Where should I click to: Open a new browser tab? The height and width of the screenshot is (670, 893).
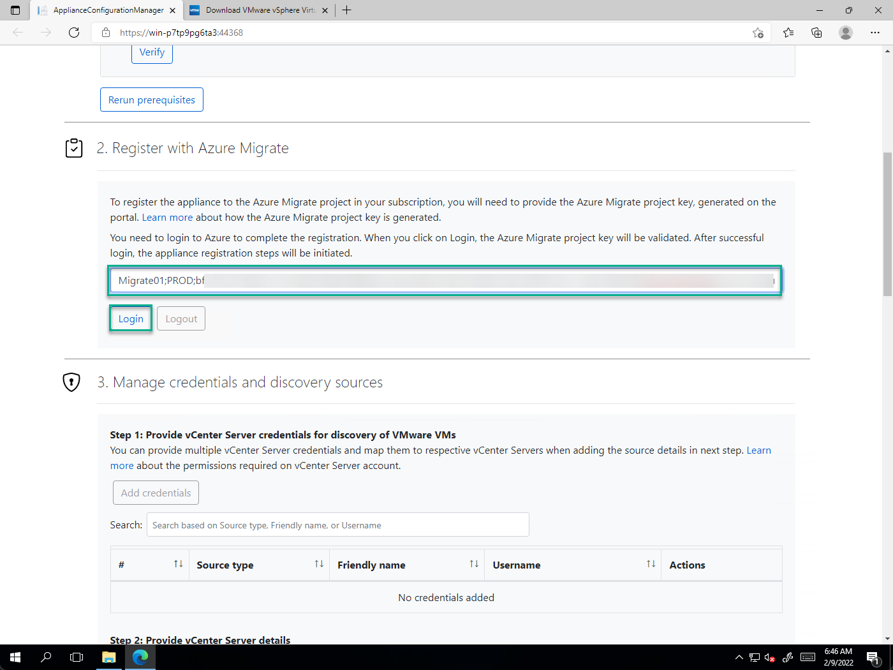coord(346,10)
